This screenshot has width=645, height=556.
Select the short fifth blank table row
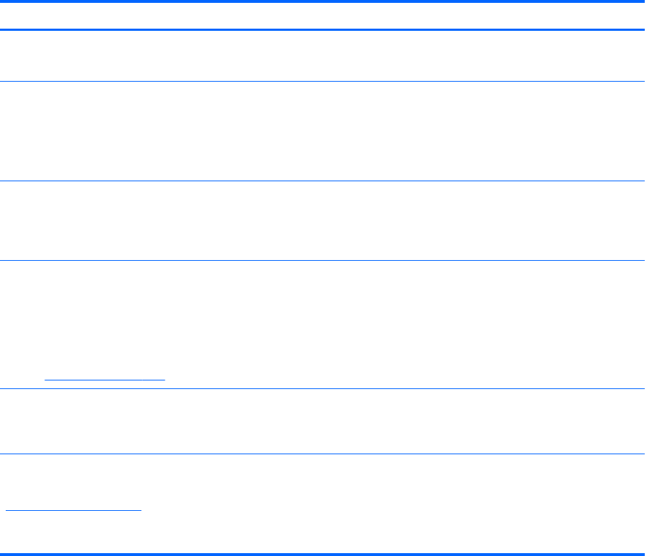pos(322,421)
